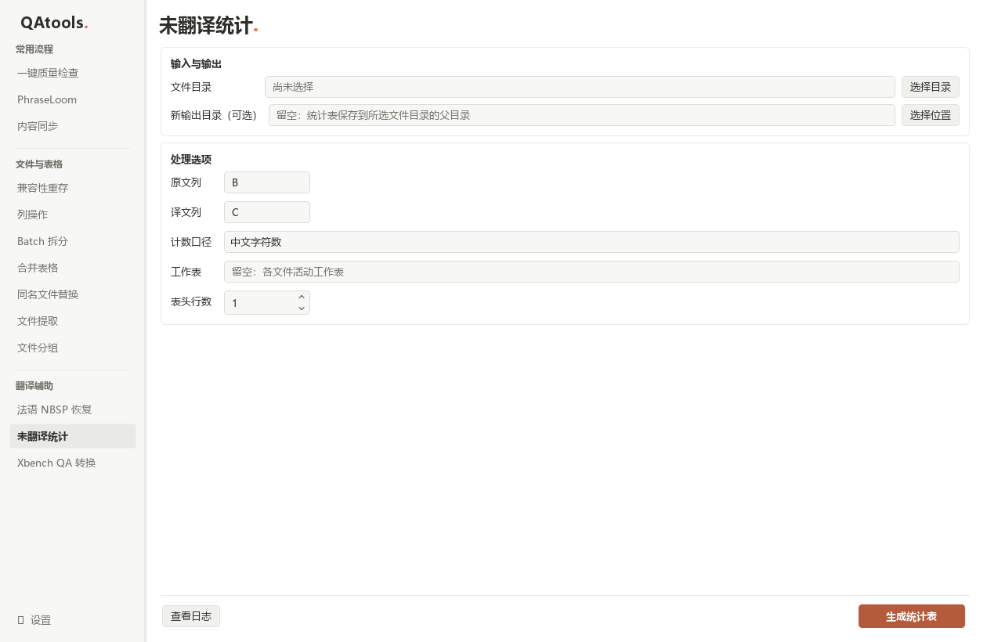Screen dimensions: 987x642
Task: Click the 处理选项 group title
Action: 191,160
